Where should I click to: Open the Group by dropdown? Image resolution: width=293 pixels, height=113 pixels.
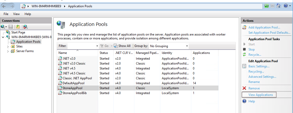click(x=169, y=46)
